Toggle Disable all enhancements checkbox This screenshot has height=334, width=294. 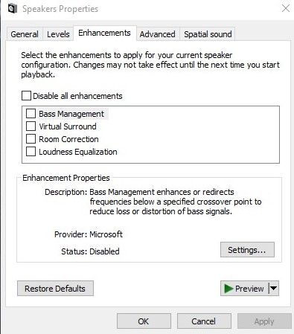click(26, 96)
